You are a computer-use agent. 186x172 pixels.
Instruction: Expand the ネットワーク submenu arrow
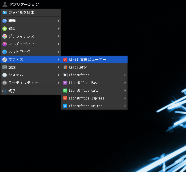(x=59, y=52)
